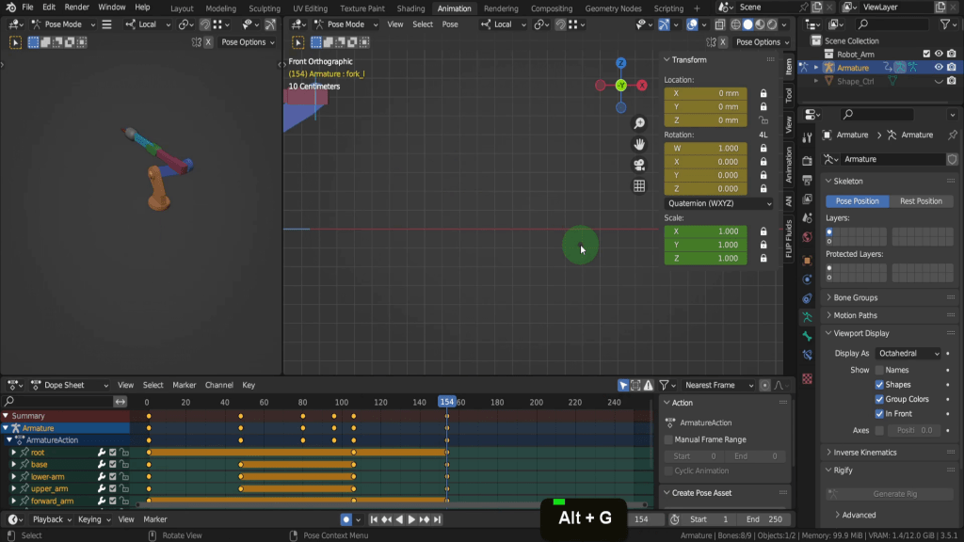The image size is (964, 542).
Task: Expand the Bone Groups panel
Action: (856, 297)
